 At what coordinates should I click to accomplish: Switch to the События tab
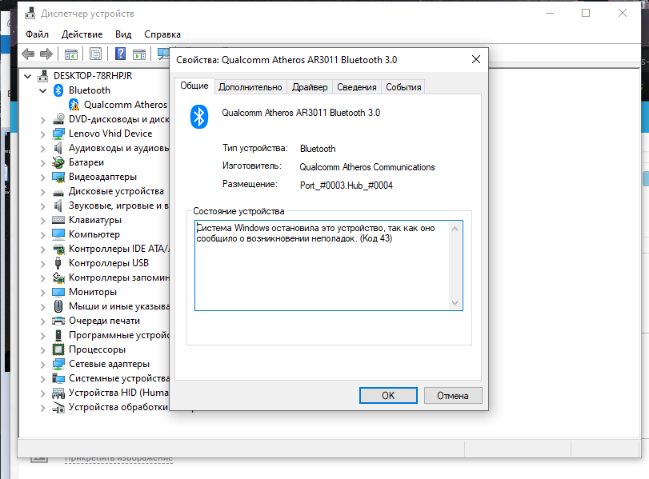(x=403, y=87)
